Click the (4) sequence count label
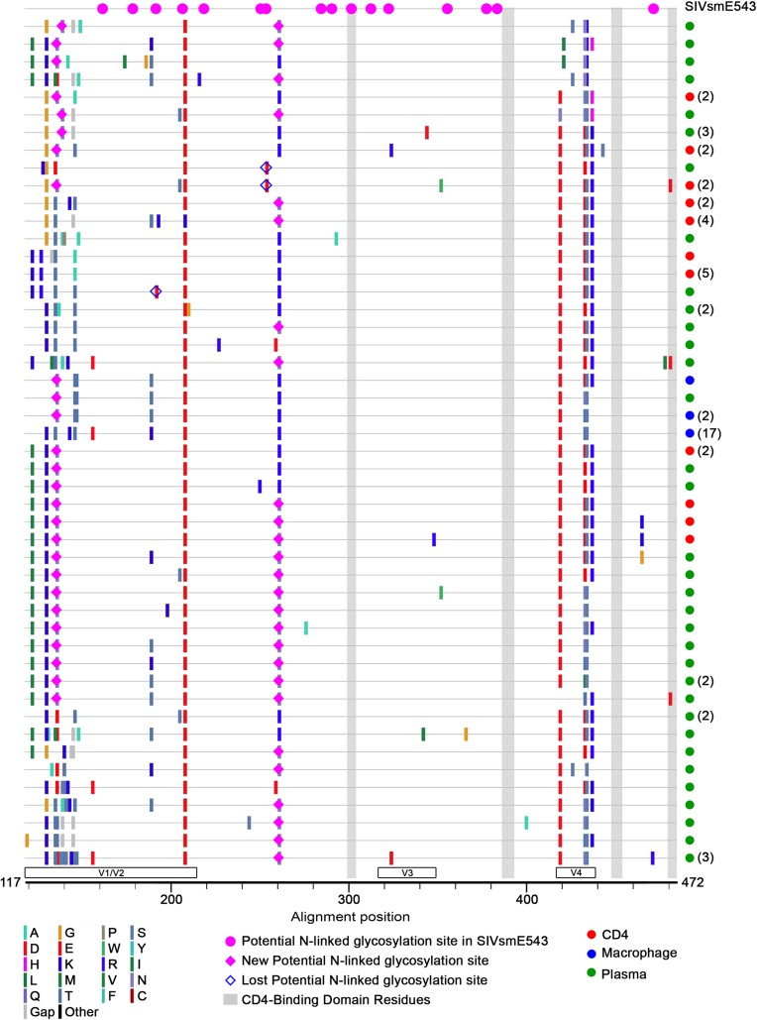This screenshot has height=1020, width=757. tap(705, 220)
